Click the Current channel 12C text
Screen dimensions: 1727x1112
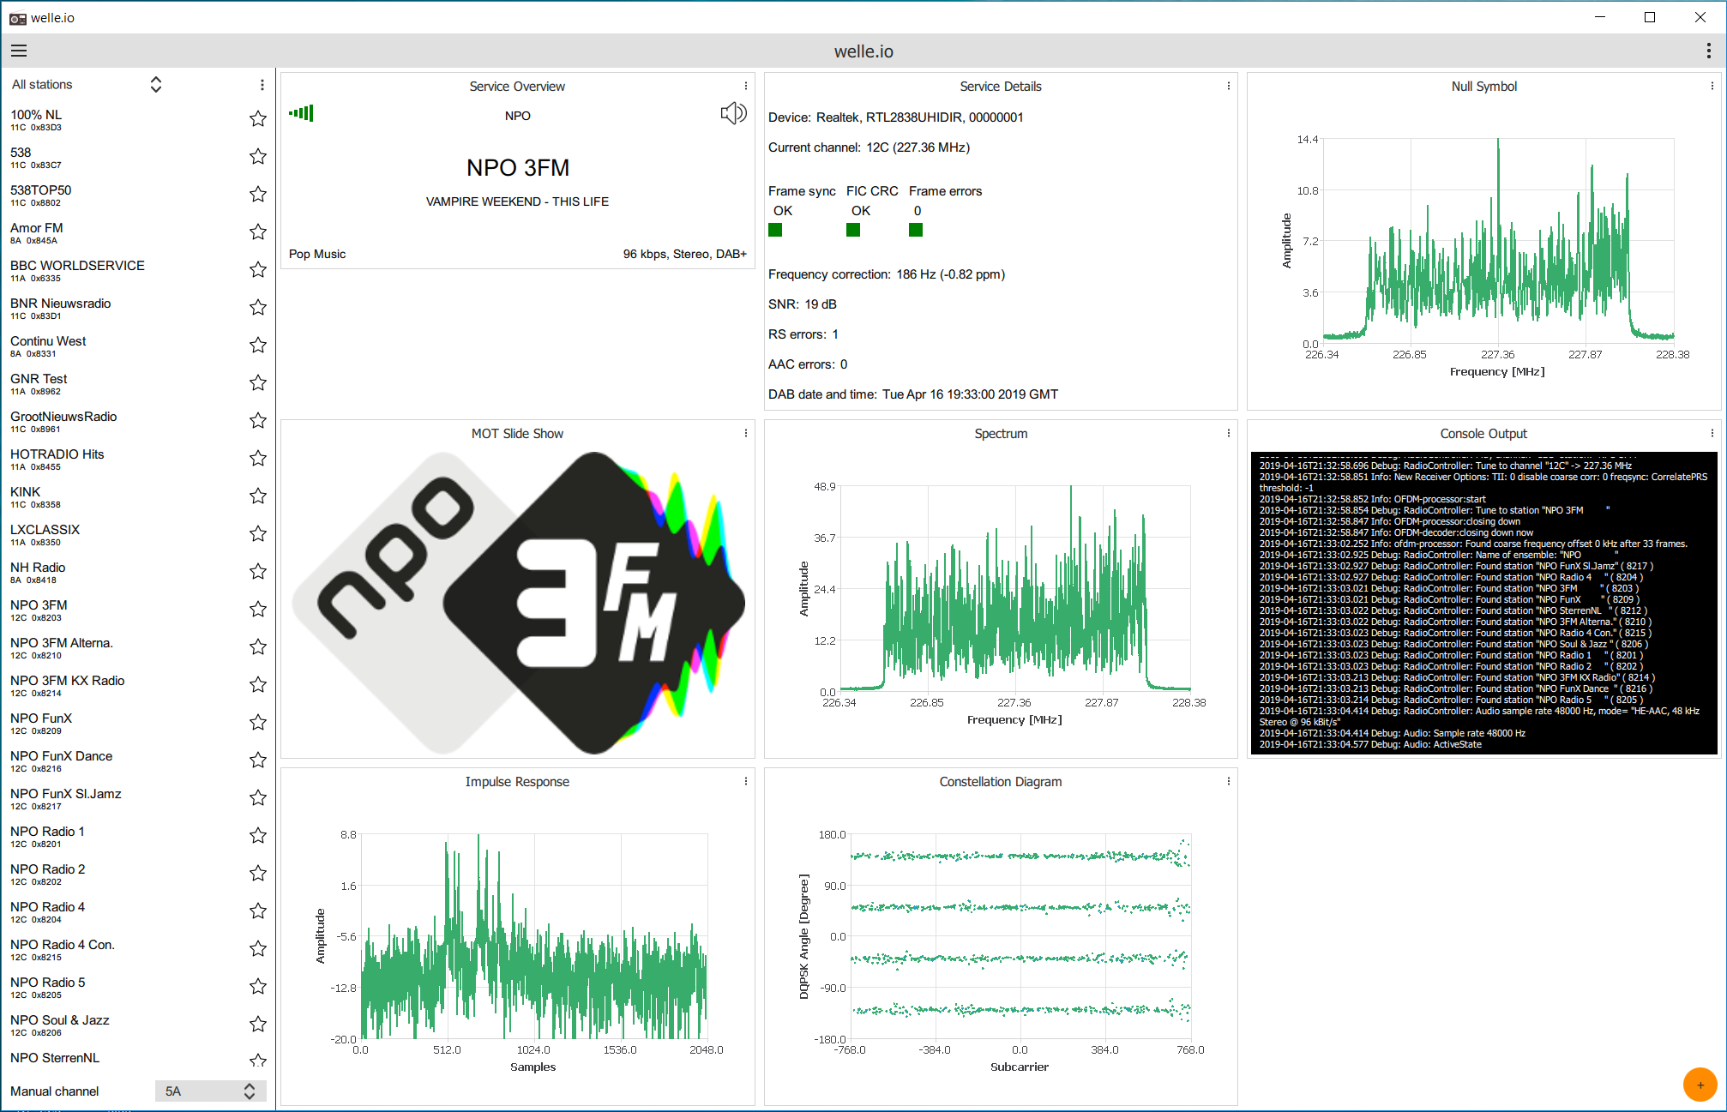point(869,147)
